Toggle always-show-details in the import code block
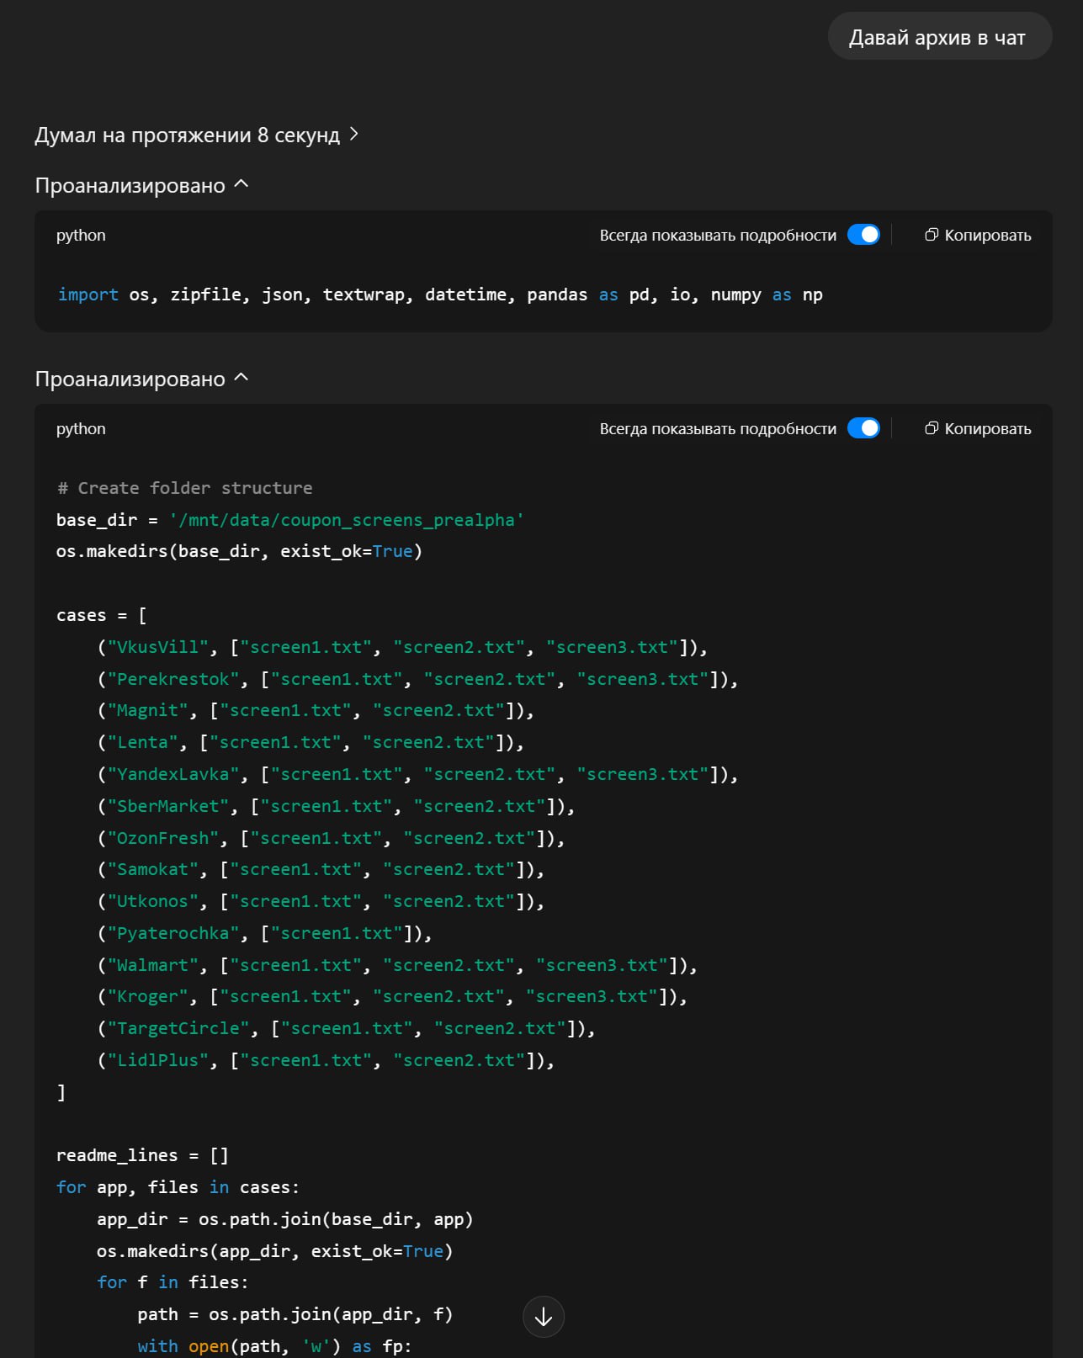The width and height of the screenshot is (1083, 1358). [863, 235]
